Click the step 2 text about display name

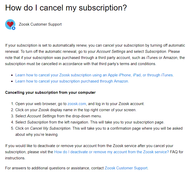click(x=76, y=110)
